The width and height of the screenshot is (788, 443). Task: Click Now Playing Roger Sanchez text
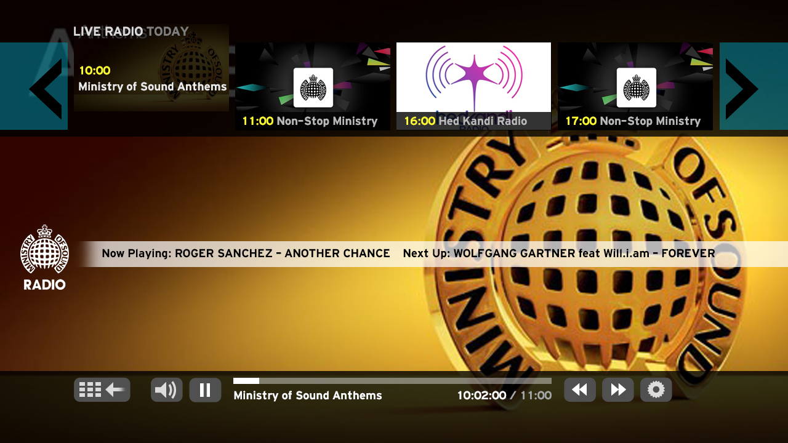tap(246, 253)
